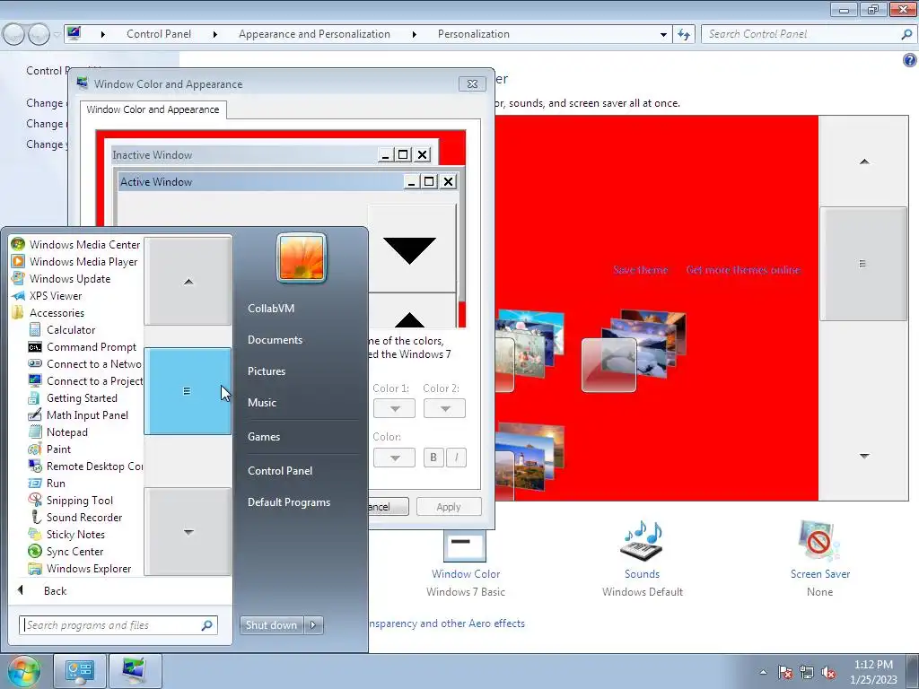Click Apply in Window Color dialog

(449, 507)
